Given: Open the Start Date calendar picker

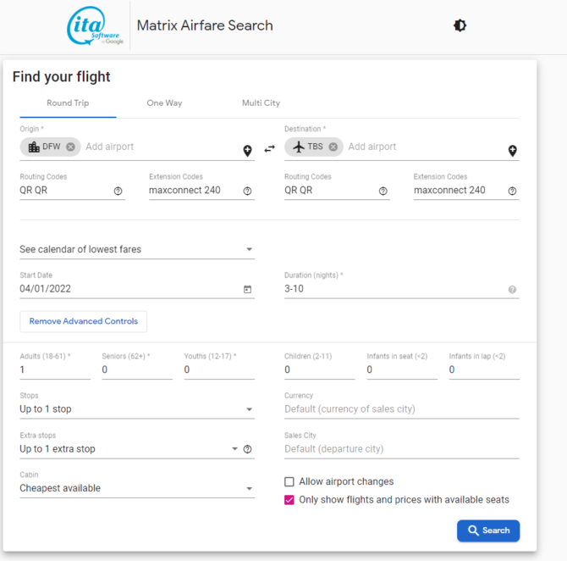Looking at the screenshot, I should (247, 289).
